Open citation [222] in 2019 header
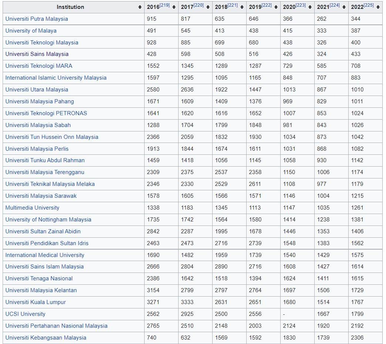 coord(267,5)
